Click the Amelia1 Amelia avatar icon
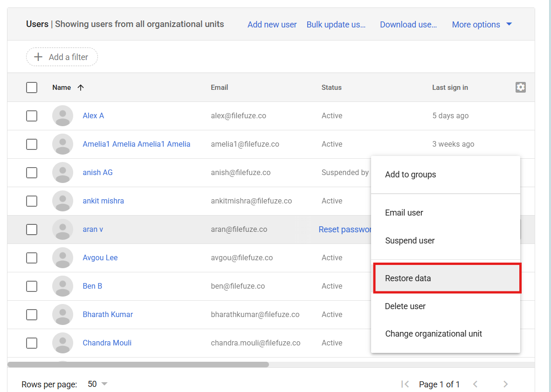This screenshot has width=551, height=392. (x=62, y=144)
